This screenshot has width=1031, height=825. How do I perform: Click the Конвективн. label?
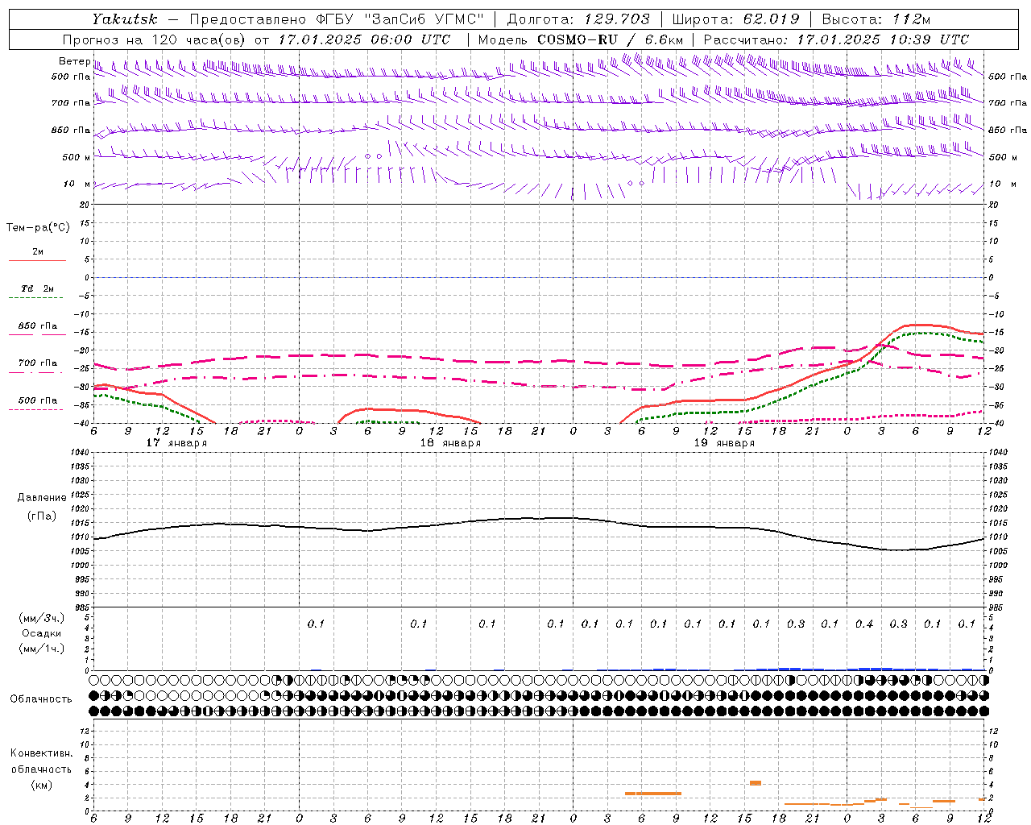(x=41, y=753)
